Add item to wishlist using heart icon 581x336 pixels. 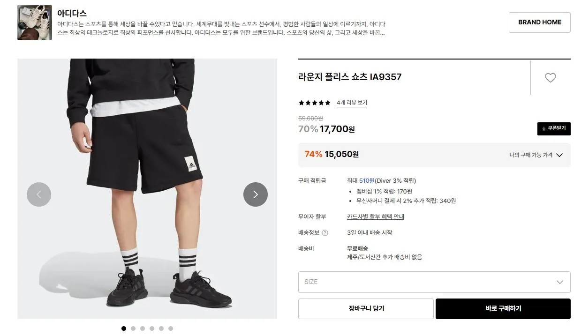click(x=550, y=77)
